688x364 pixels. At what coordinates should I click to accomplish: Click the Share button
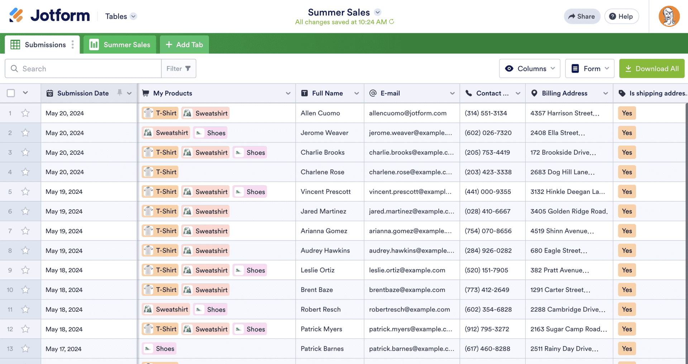tap(582, 16)
